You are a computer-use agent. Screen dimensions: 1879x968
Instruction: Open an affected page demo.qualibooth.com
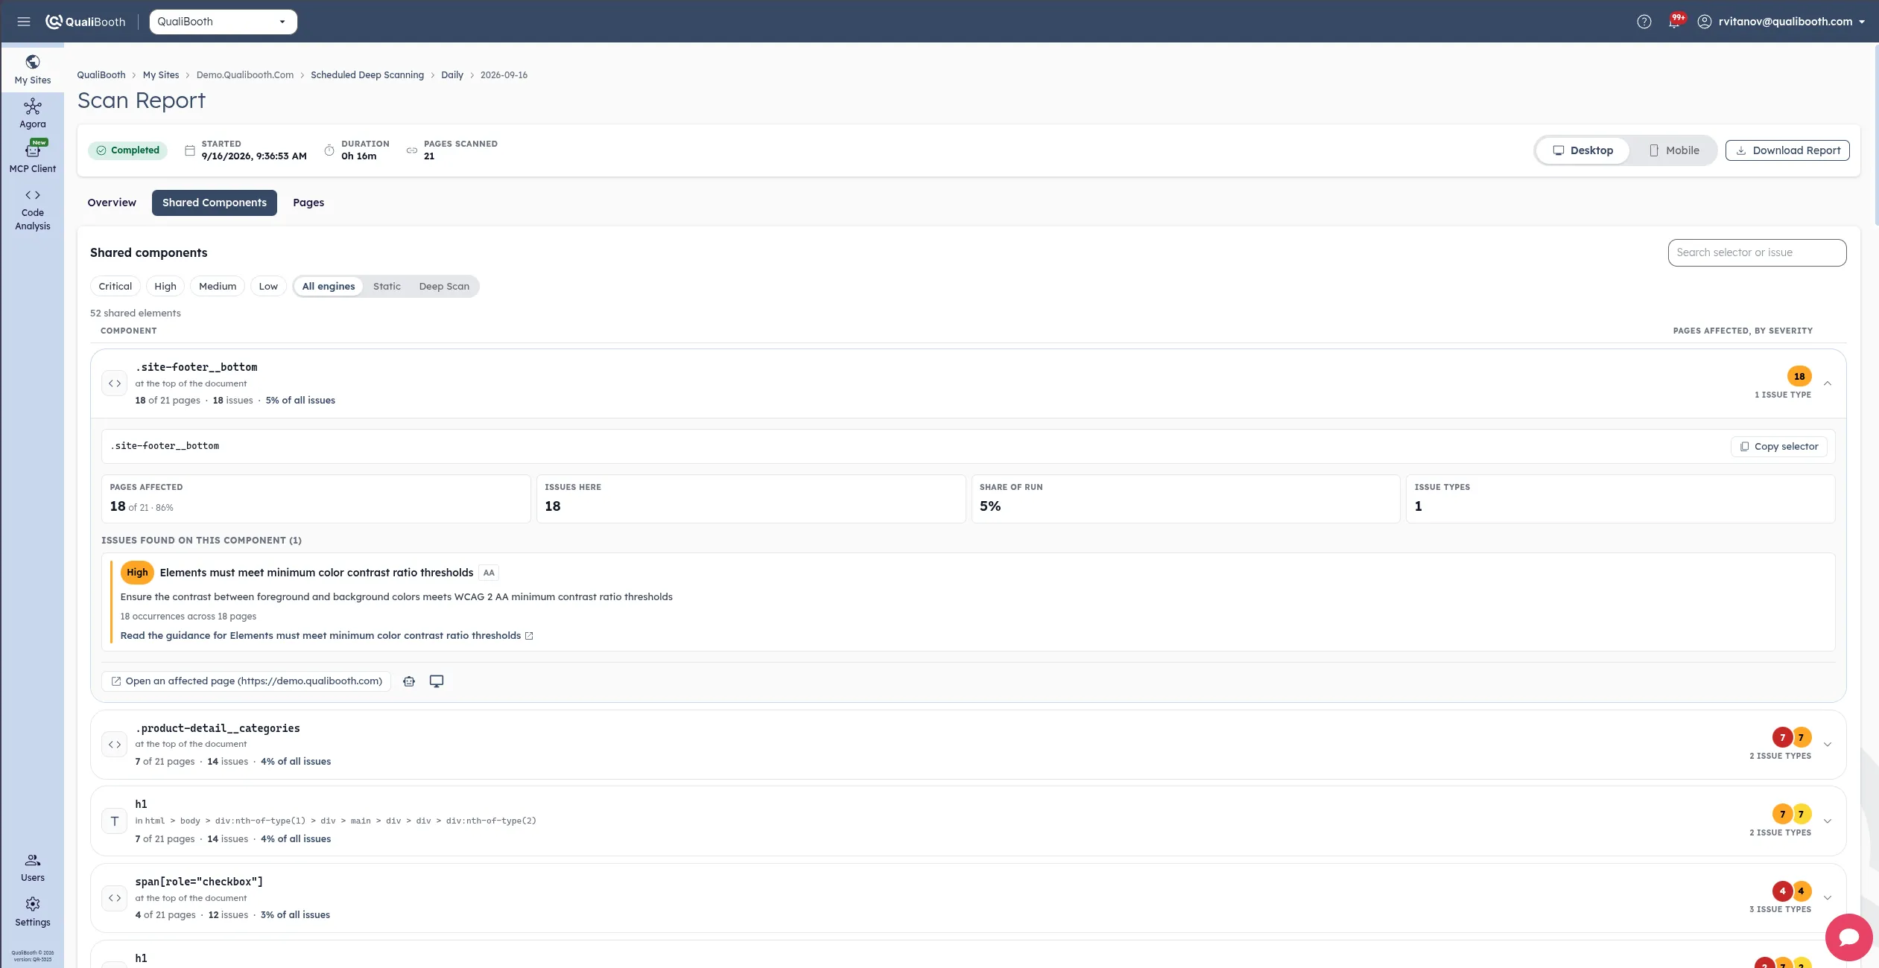247,681
